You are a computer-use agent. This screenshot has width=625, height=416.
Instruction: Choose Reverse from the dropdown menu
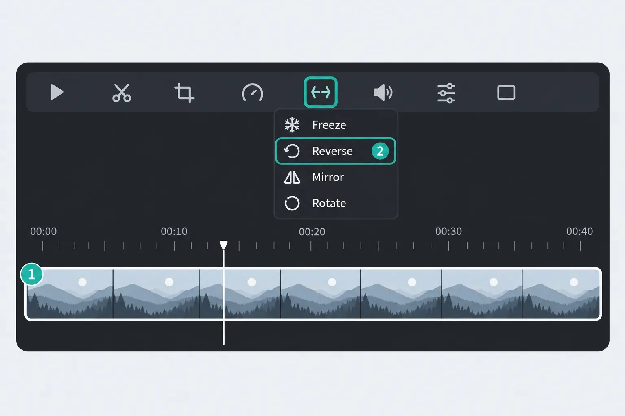[x=336, y=151]
